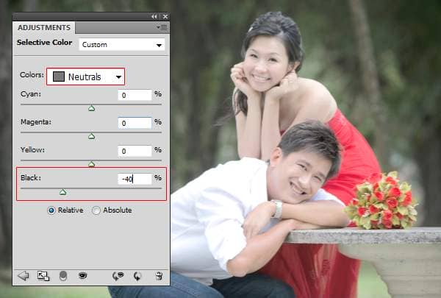The width and height of the screenshot is (441, 298).
Task: Toggle adjustment layer visibility eye
Action: tap(82, 275)
